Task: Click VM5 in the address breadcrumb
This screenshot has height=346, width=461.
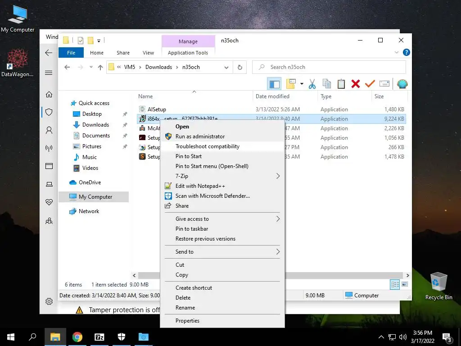Action: 129,67
